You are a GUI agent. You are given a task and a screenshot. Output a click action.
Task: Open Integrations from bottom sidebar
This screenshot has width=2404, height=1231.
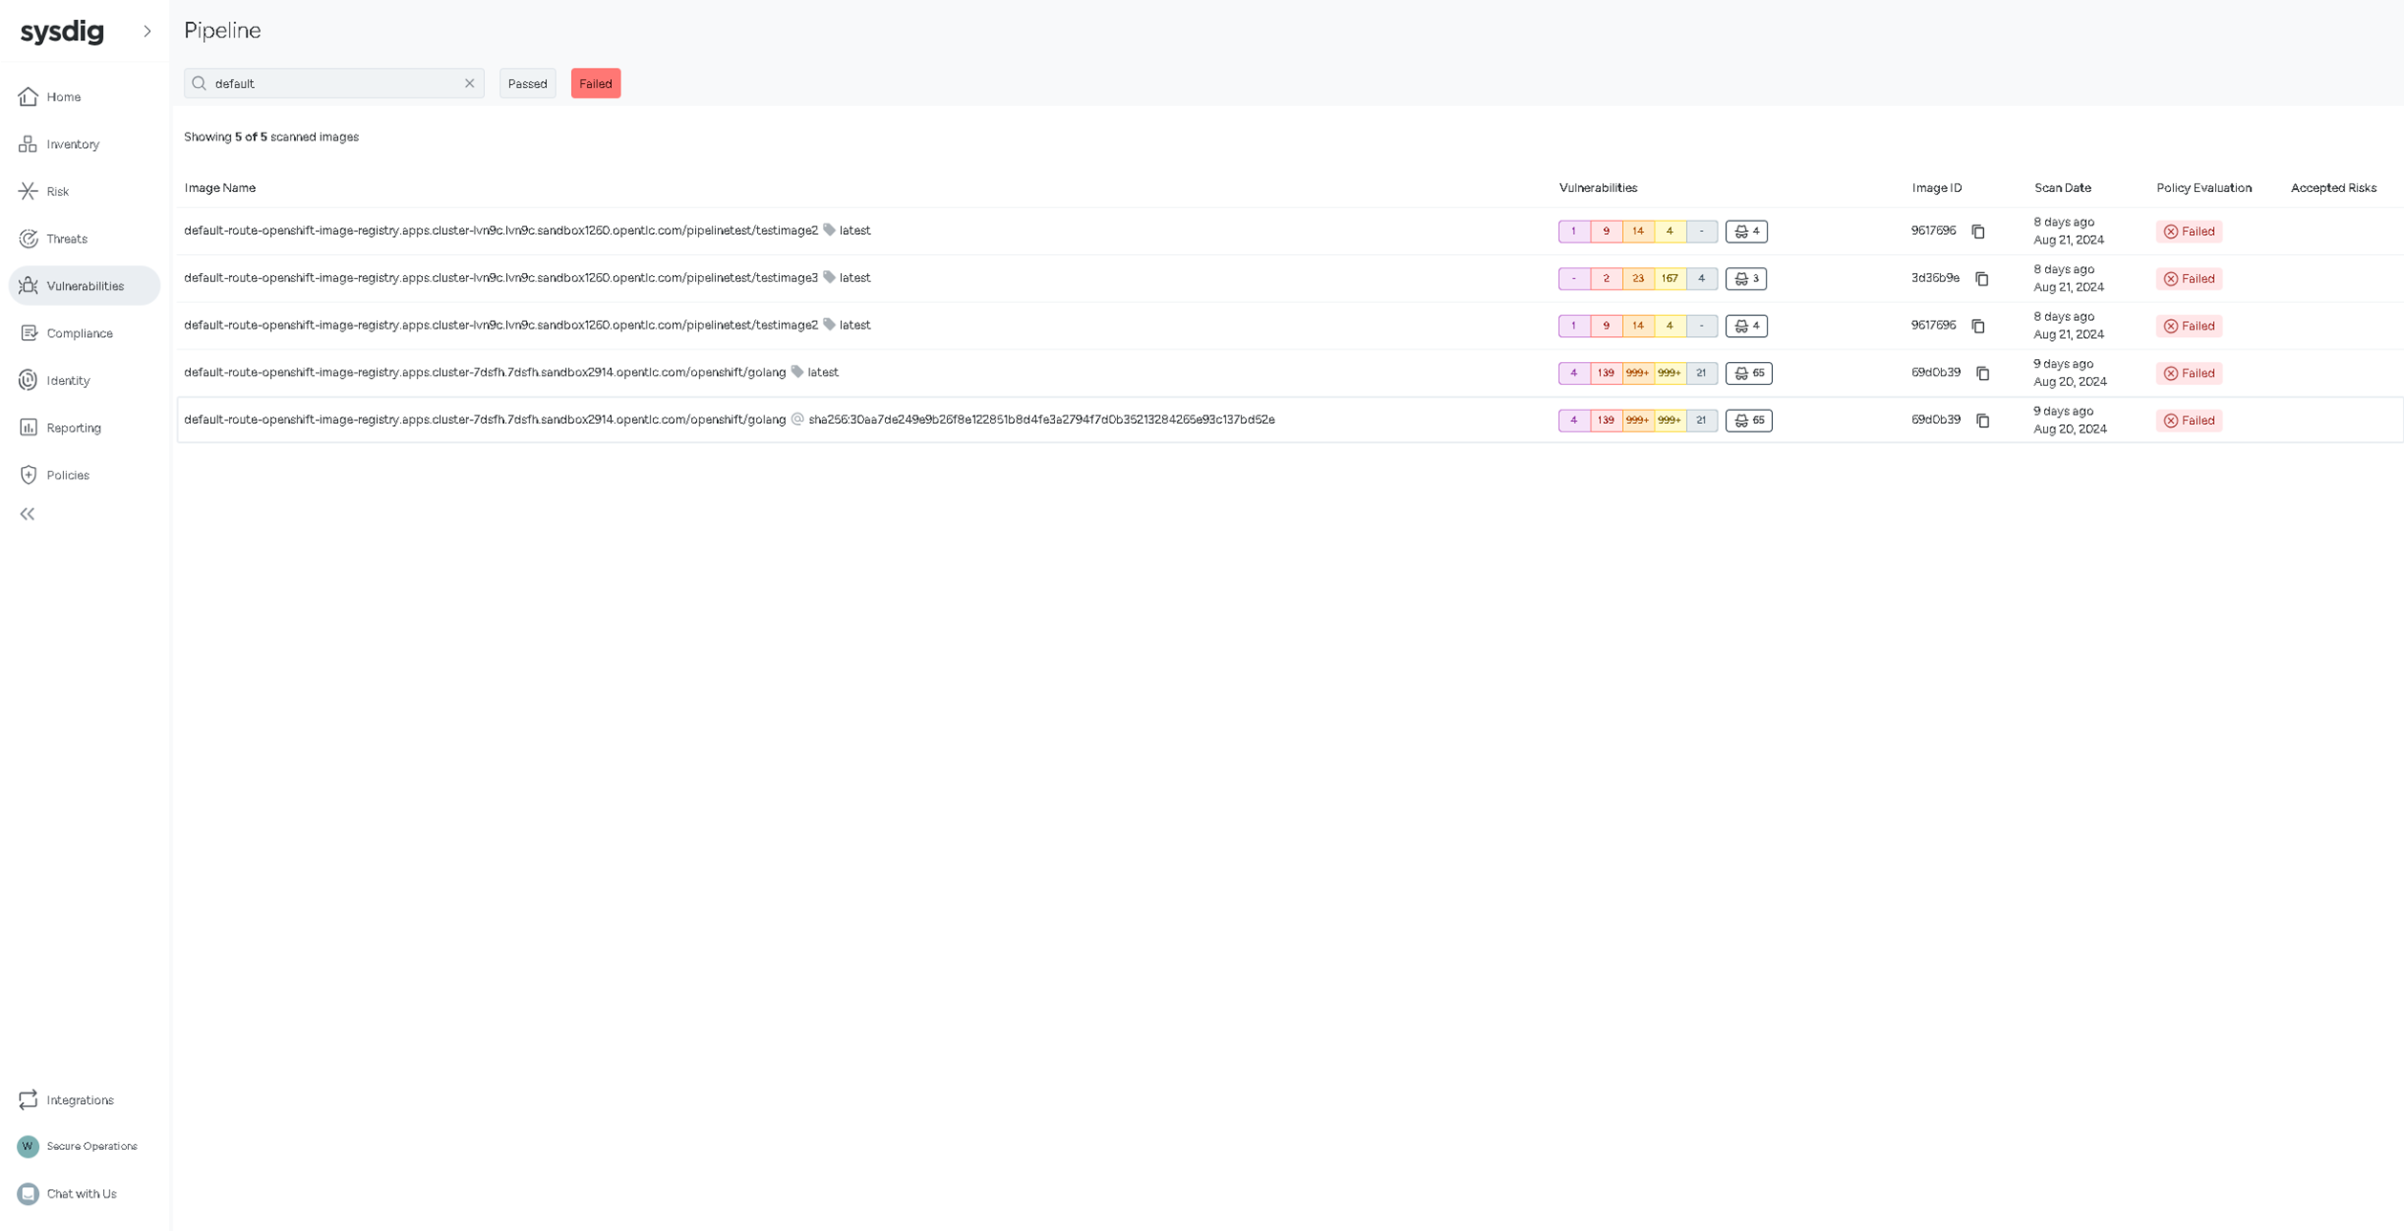pos(79,1100)
